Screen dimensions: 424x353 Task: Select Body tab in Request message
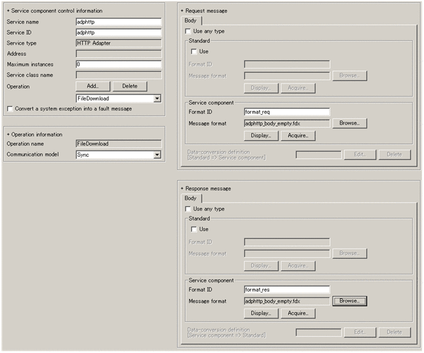(x=191, y=20)
